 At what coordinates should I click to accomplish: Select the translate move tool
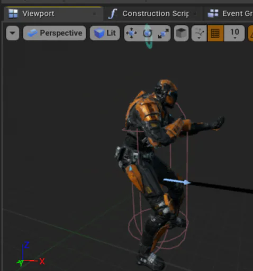(132, 33)
